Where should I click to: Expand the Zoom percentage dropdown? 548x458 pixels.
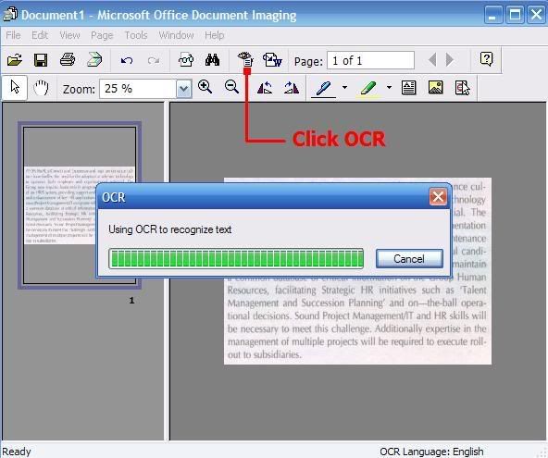click(x=184, y=90)
